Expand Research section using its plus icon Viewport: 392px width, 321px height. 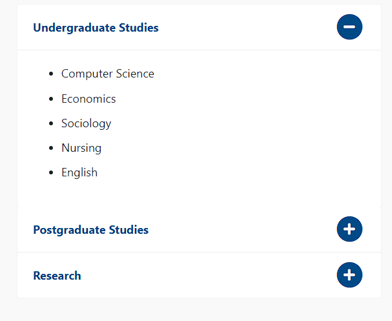pos(349,275)
